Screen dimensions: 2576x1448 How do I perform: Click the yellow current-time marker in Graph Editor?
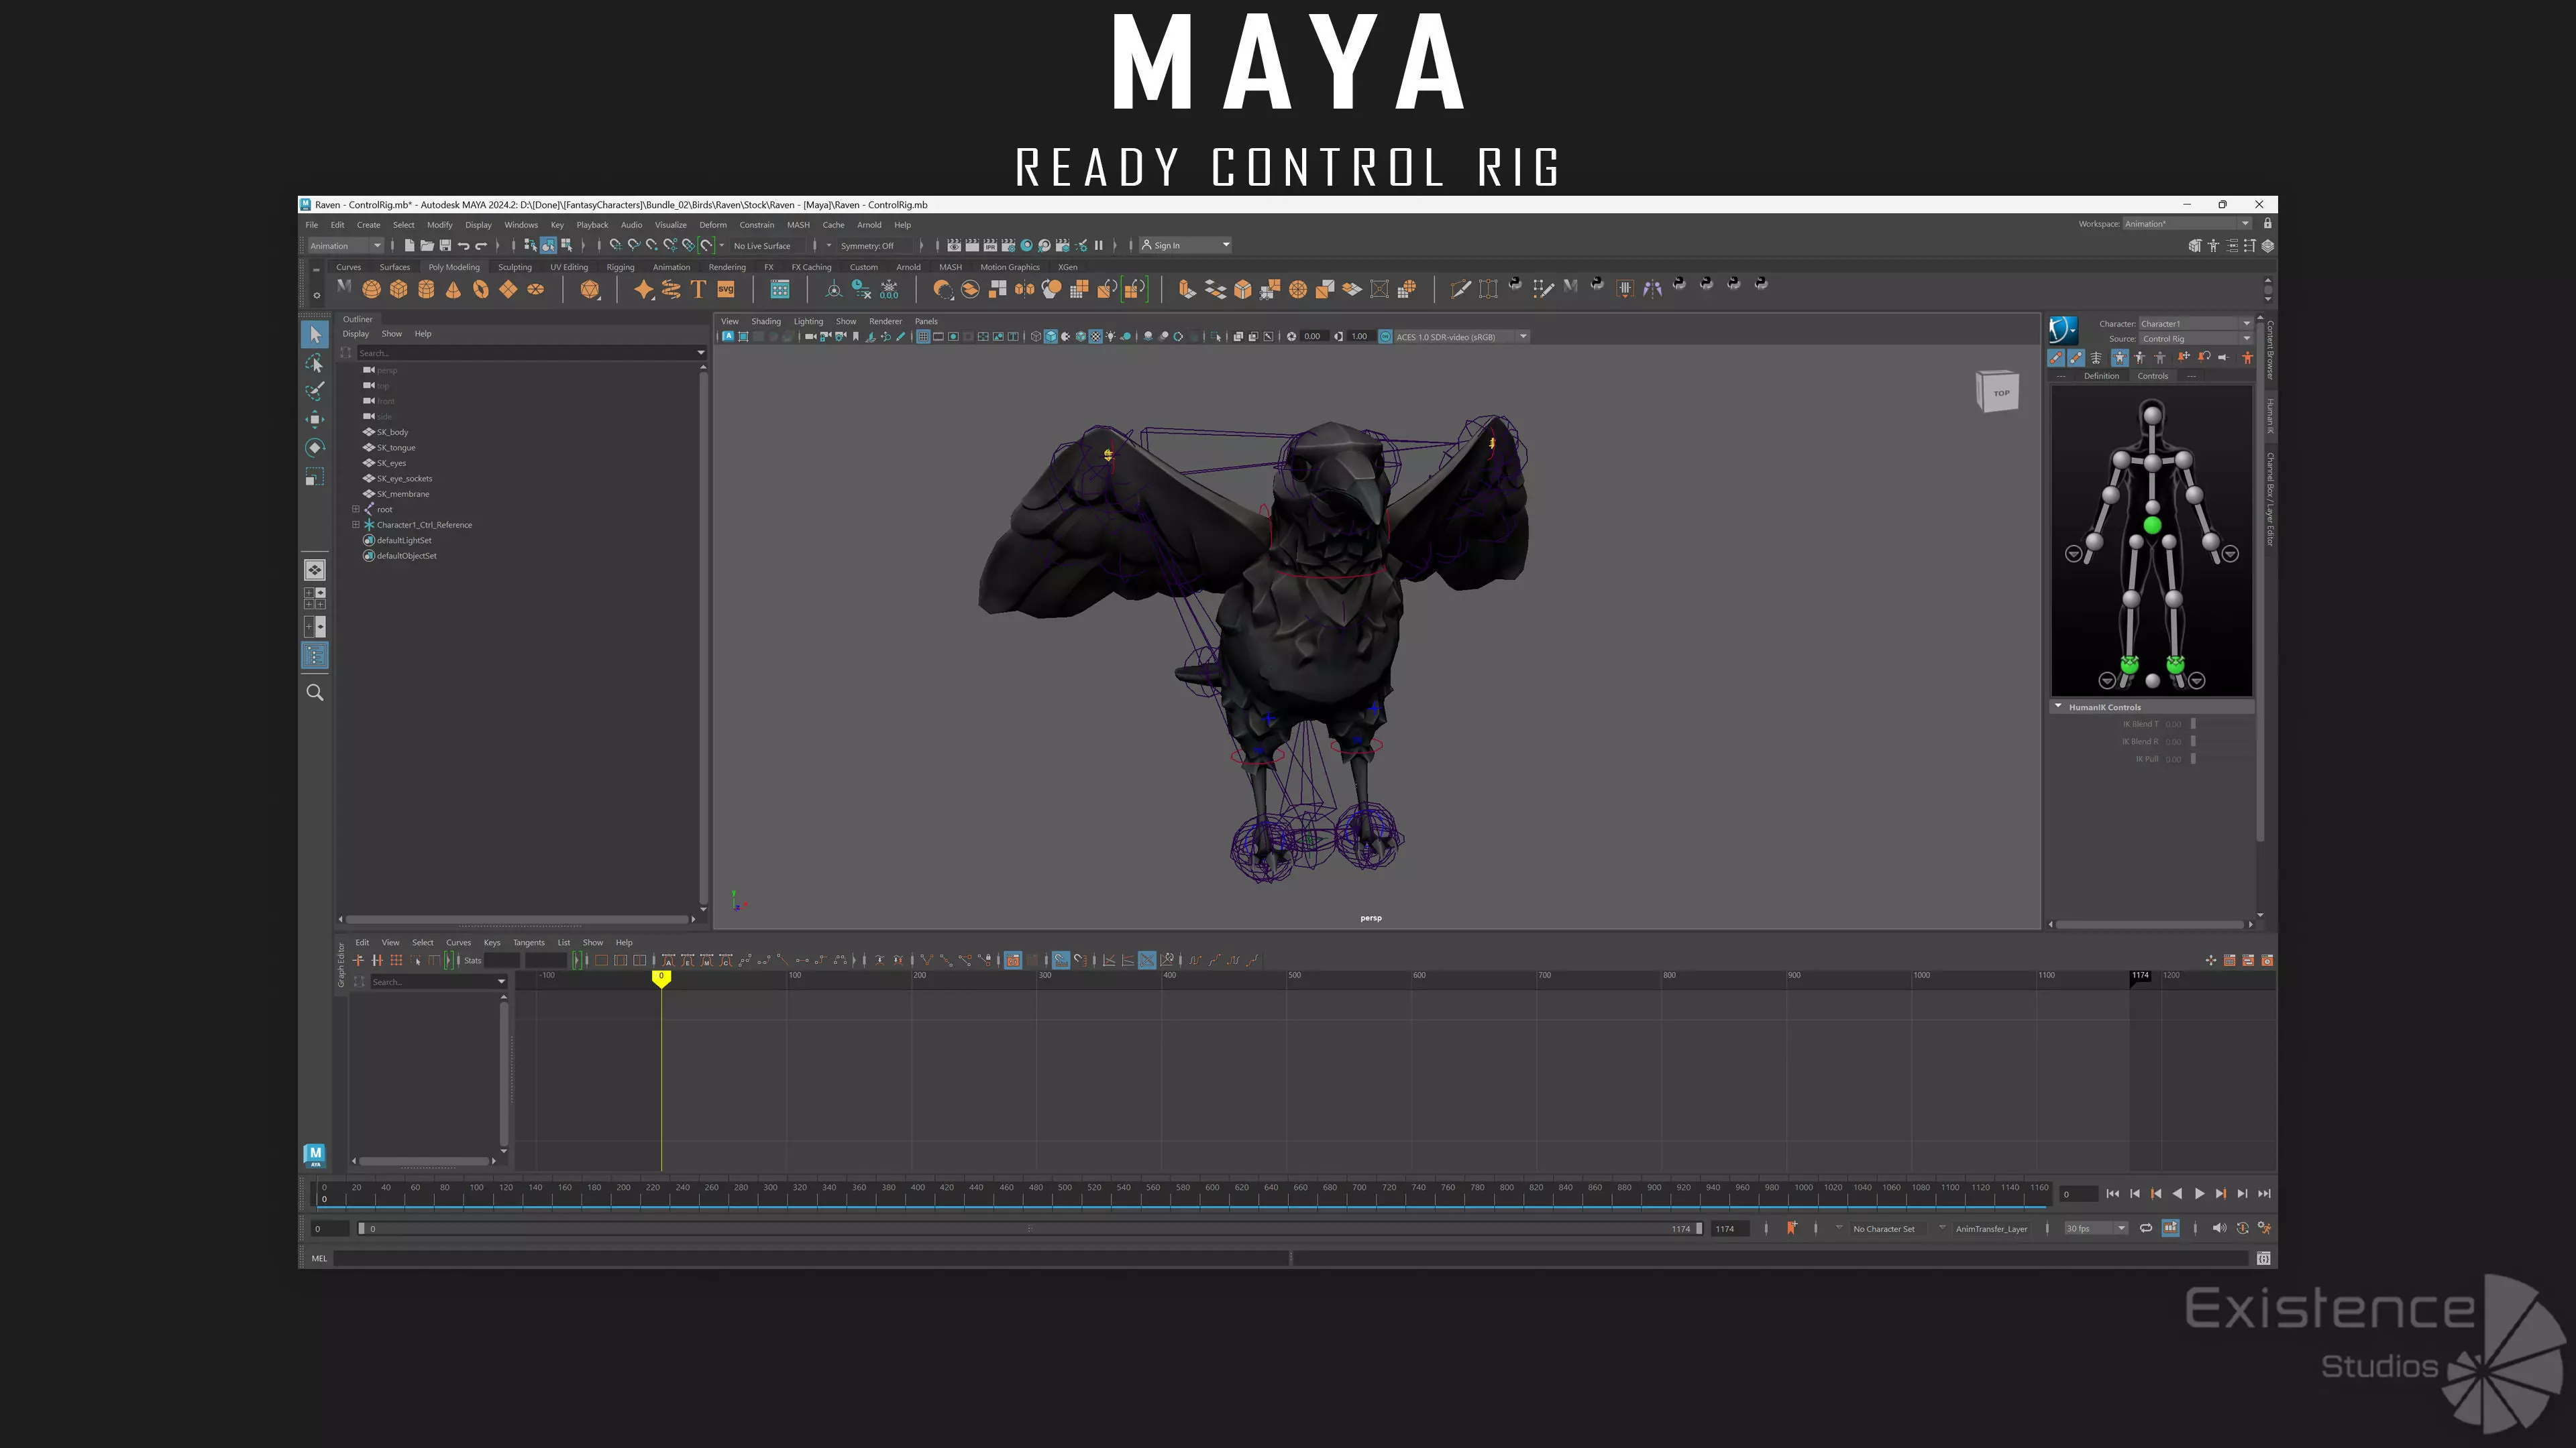pos(661,978)
